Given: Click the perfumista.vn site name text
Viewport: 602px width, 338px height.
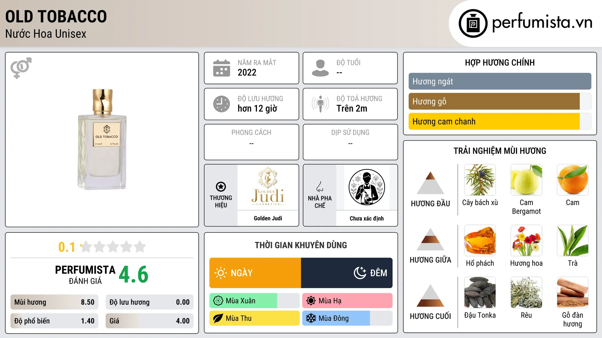Looking at the screenshot, I should (x=542, y=22).
